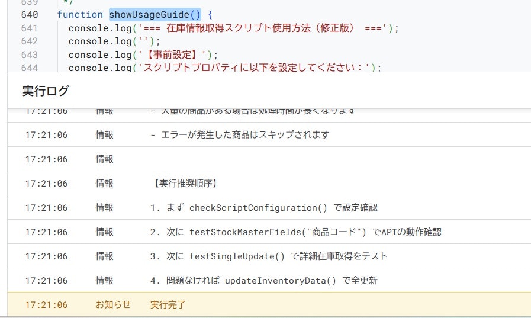Click line number 641 in gutter
The width and height of the screenshot is (531, 318).
click(x=30, y=28)
